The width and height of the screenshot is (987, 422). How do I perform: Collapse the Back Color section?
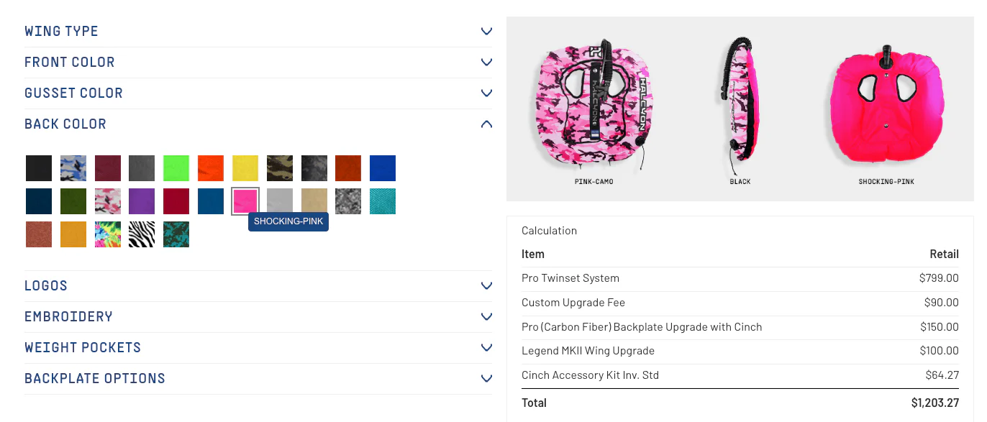(x=486, y=124)
